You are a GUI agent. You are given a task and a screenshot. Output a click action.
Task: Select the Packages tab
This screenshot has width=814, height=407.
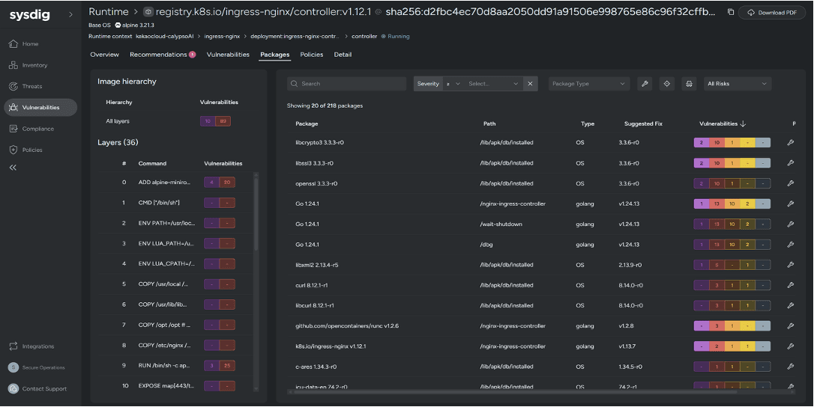click(274, 55)
